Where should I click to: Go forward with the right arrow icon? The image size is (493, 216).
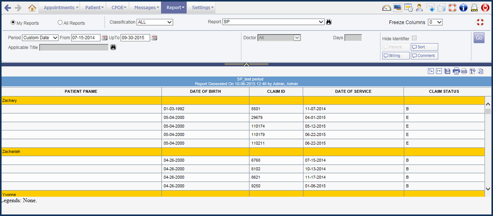[x=18, y=8]
